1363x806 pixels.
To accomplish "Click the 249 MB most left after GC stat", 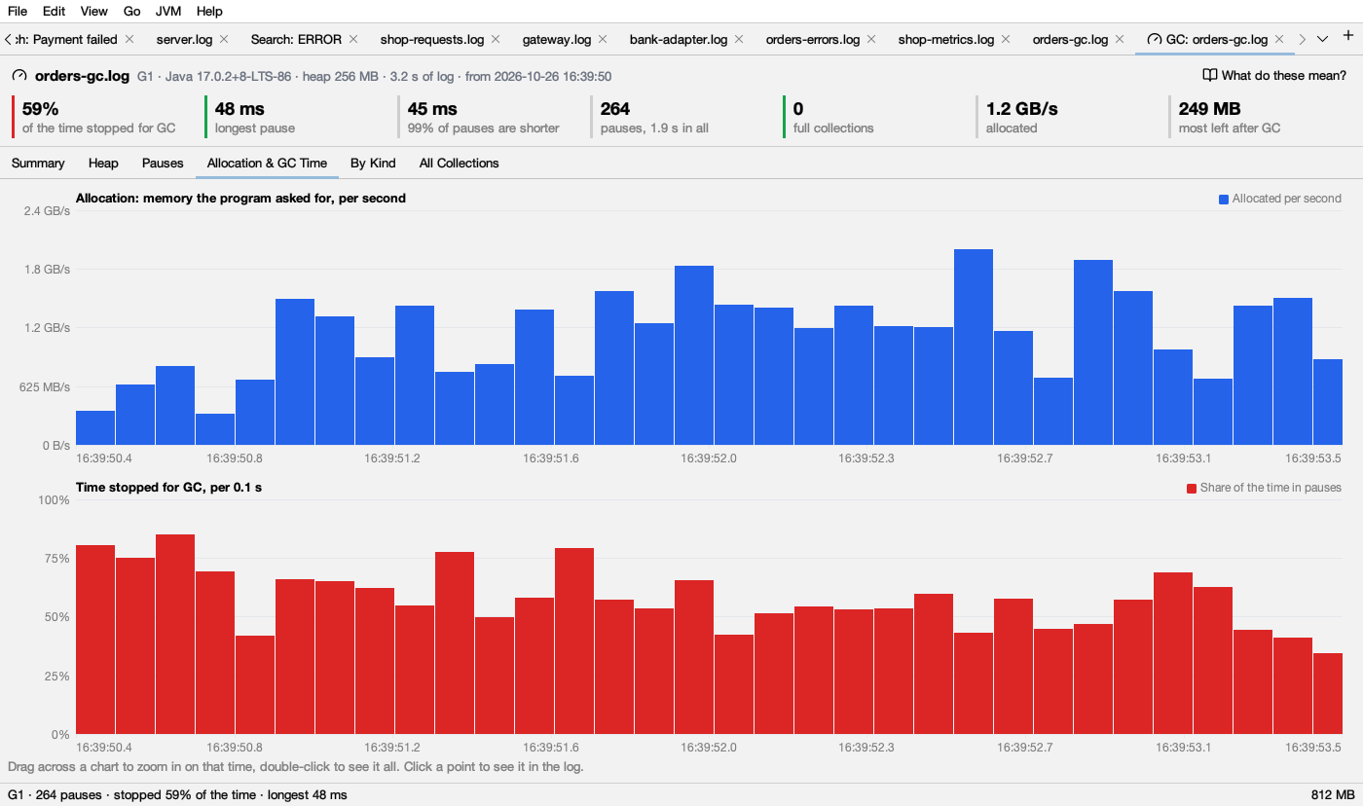I will [x=1256, y=117].
